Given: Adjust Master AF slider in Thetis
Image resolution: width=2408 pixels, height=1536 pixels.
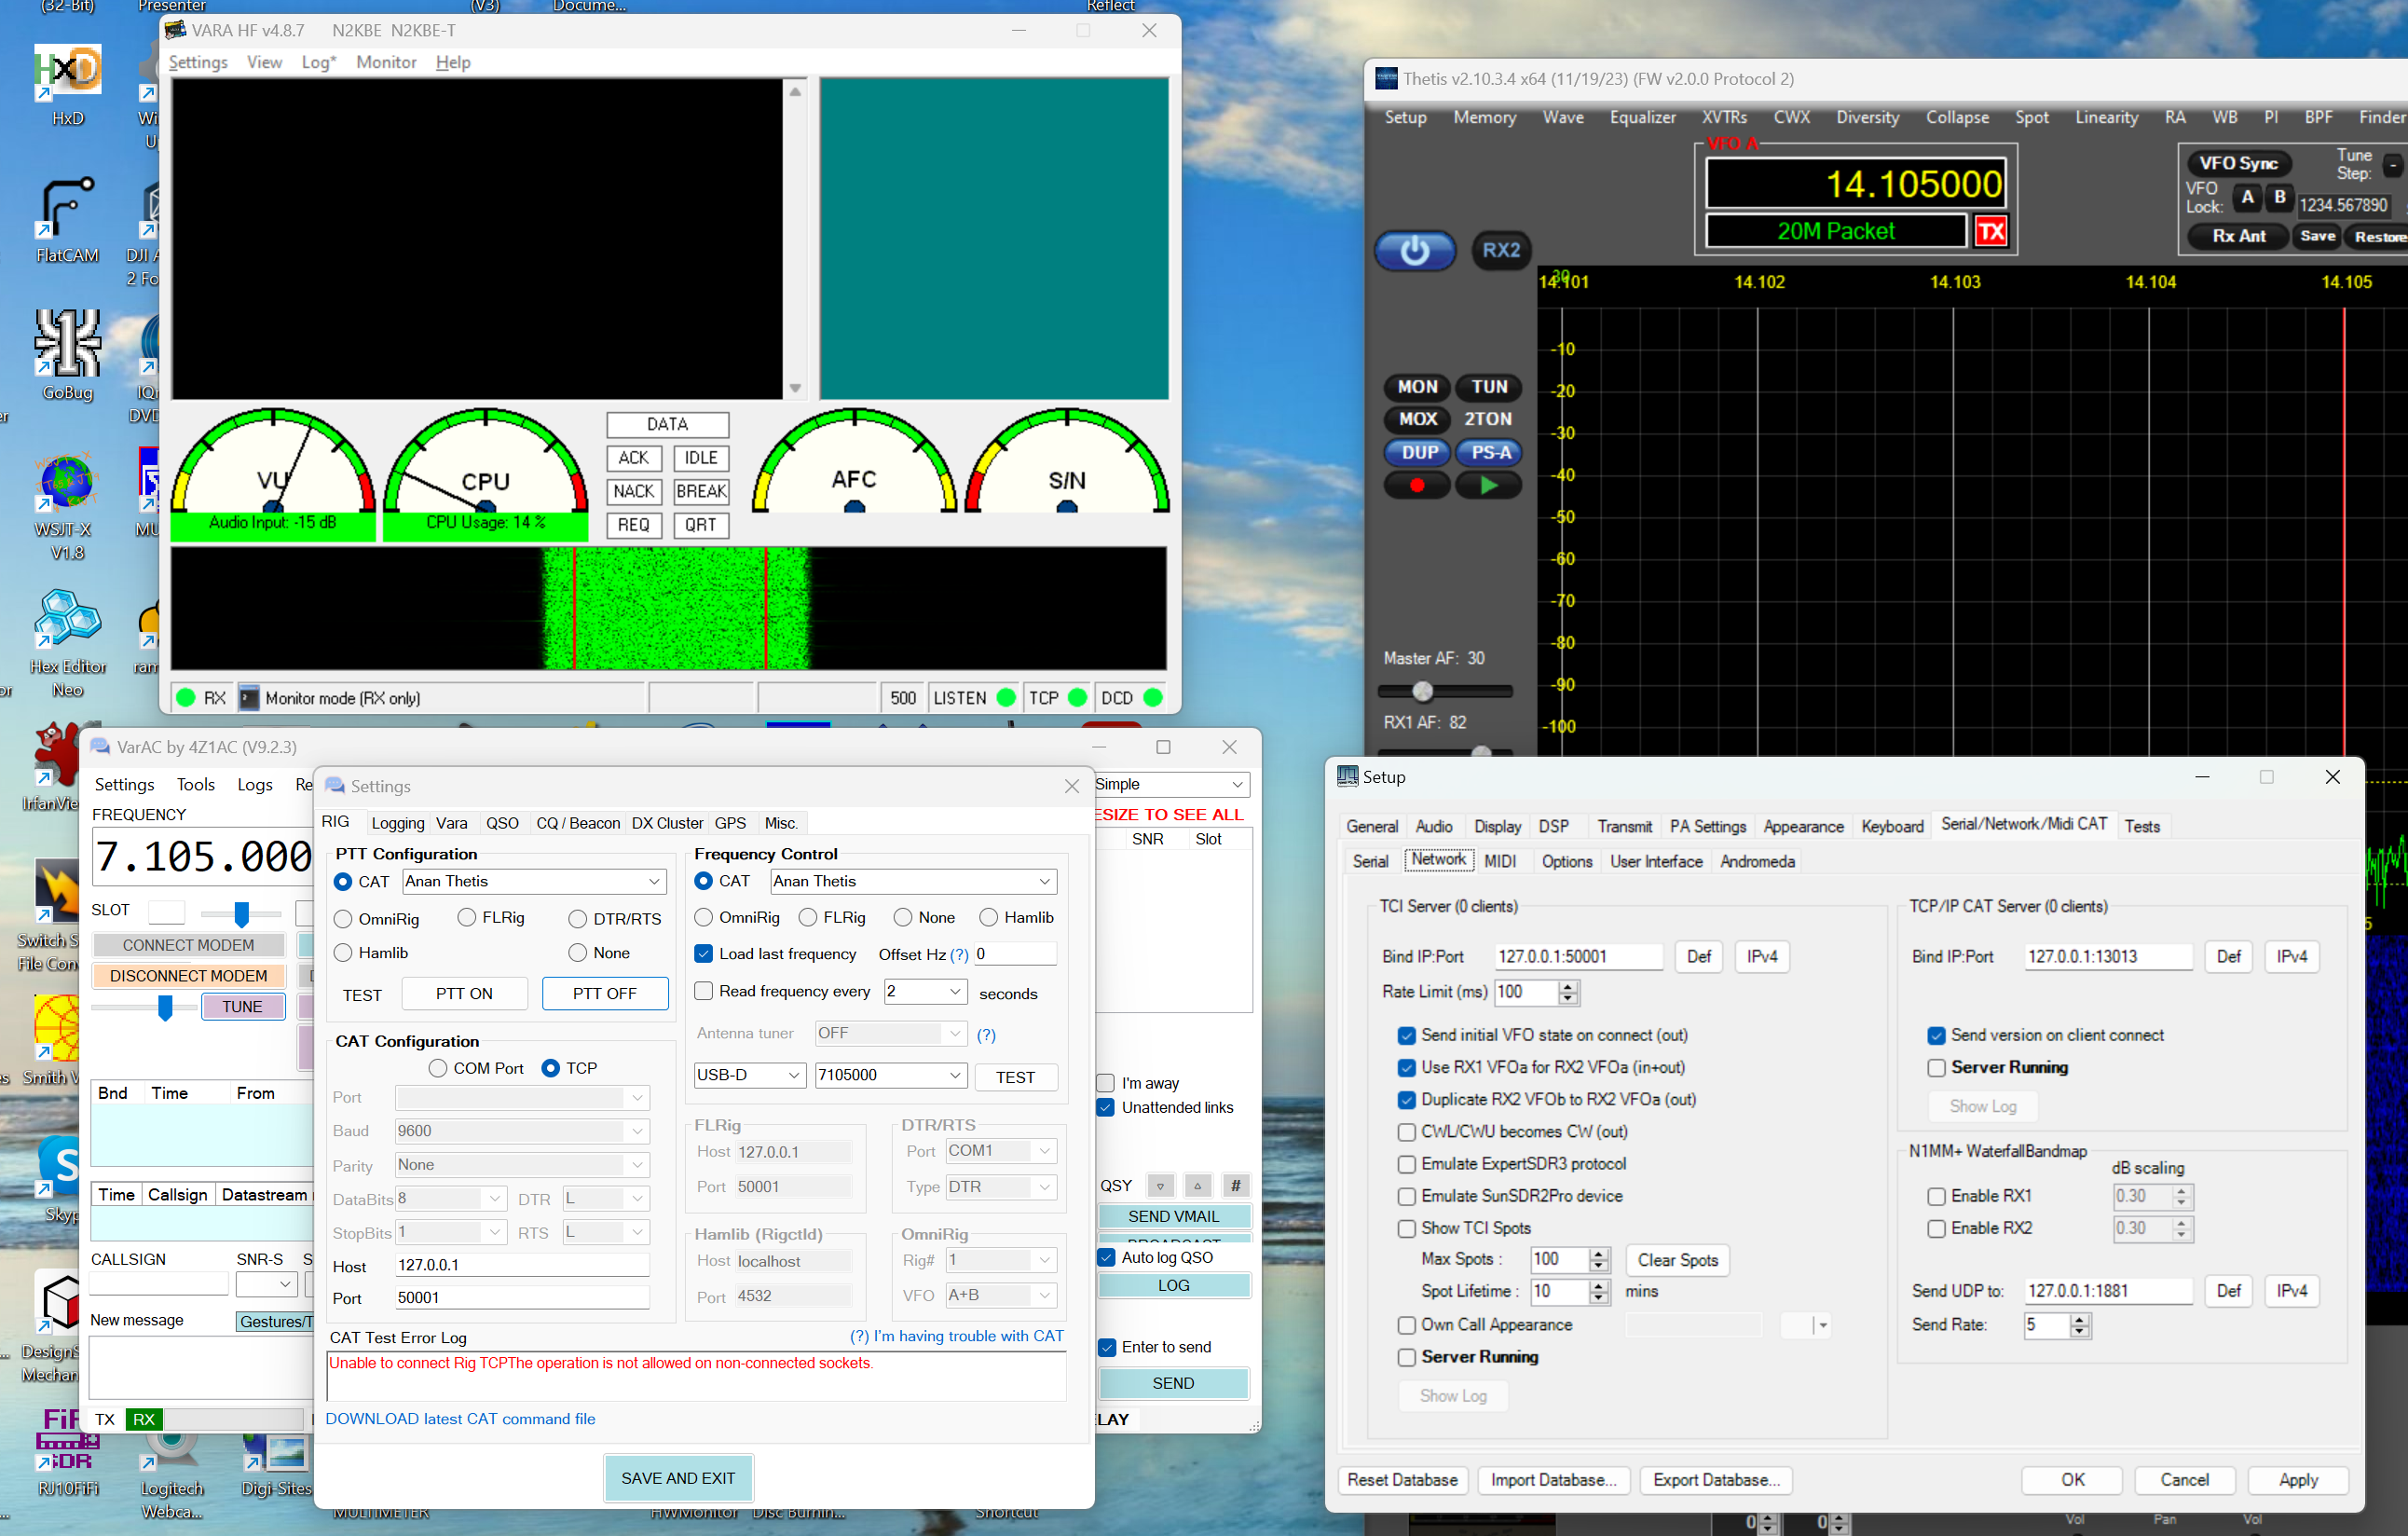Looking at the screenshot, I should pos(1422,691).
